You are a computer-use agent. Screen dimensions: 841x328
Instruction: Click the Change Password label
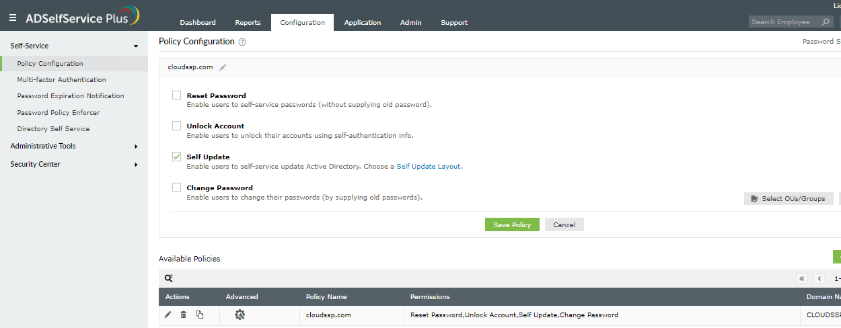(219, 188)
